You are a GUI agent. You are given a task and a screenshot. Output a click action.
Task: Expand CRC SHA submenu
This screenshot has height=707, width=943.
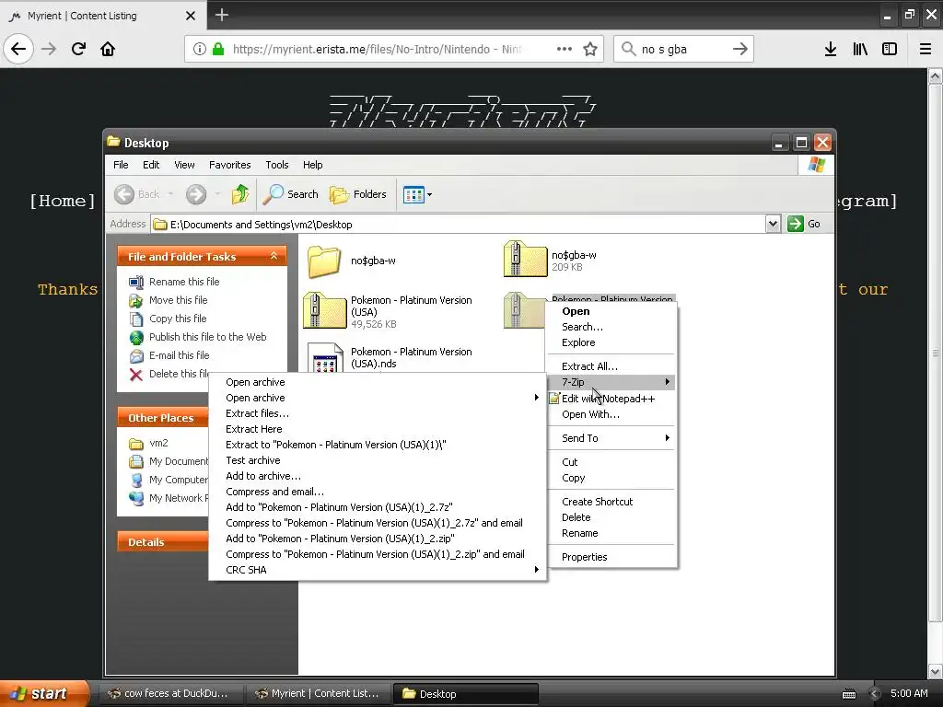[x=377, y=570]
